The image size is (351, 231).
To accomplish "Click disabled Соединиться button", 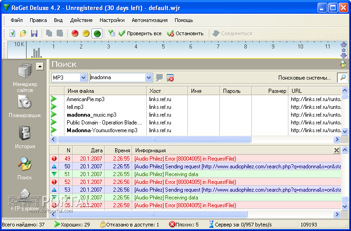I will pyautogui.click(x=232, y=33).
